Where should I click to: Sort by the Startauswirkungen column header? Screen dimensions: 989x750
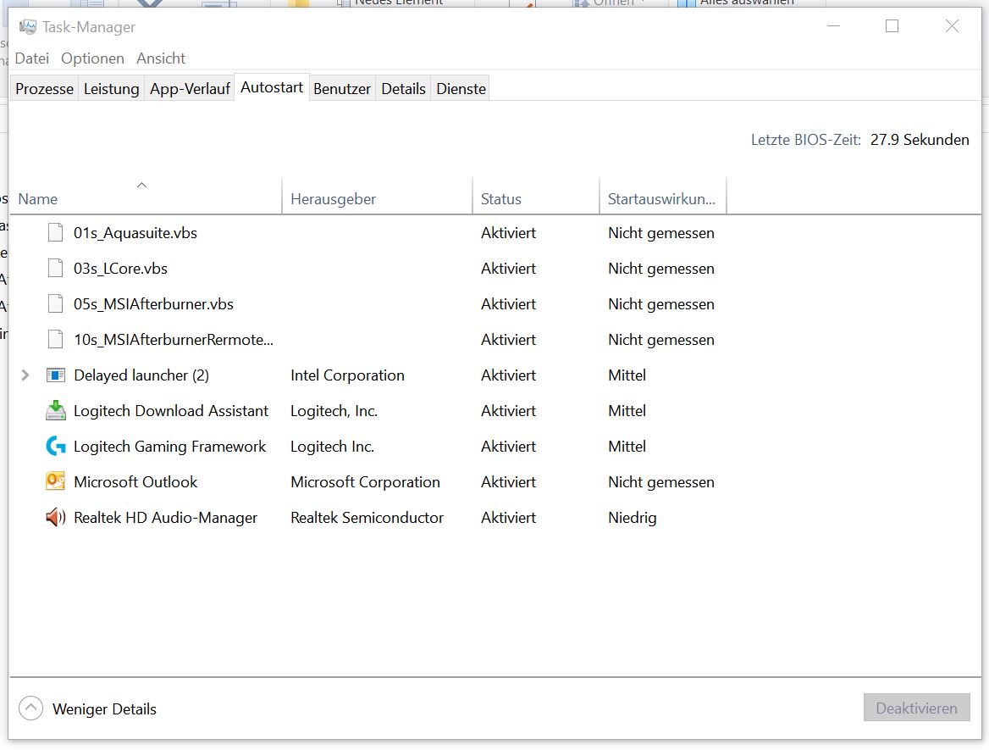click(x=662, y=196)
